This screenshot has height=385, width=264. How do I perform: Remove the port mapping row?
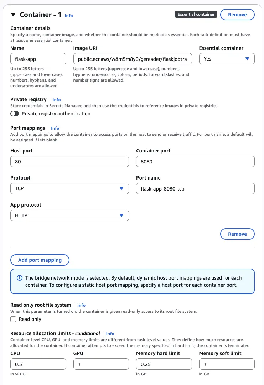237,234
